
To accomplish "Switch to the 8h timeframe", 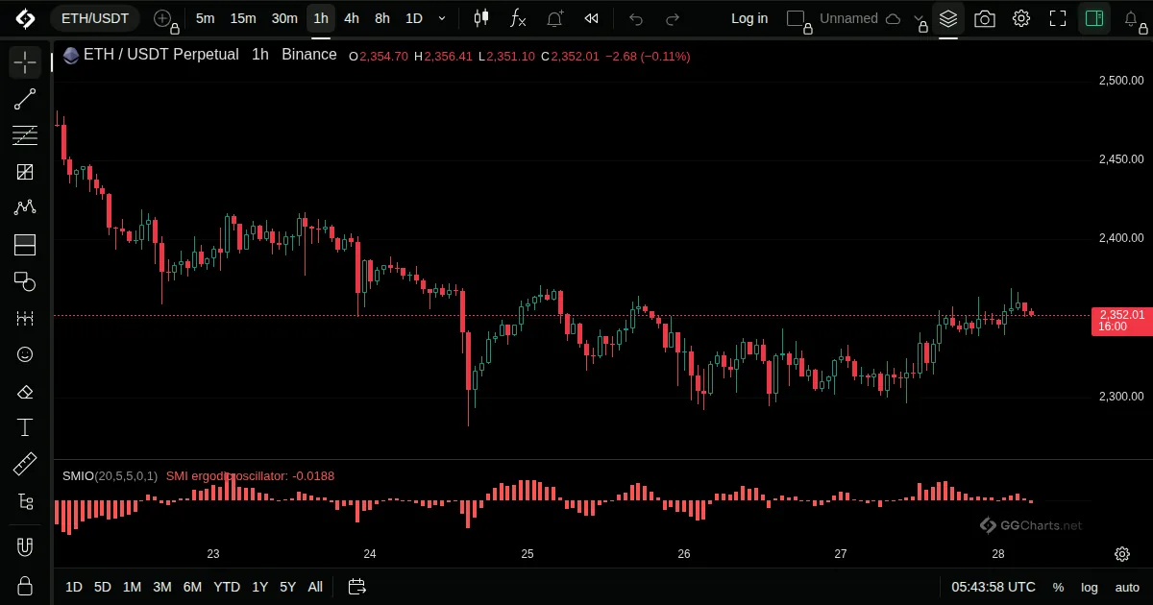I will (x=382, y=18).
